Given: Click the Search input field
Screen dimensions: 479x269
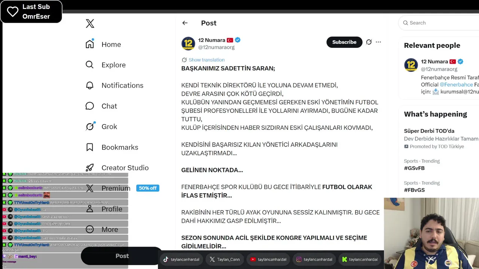Looking at the screenshot, I should pyautogui.click(x=439, y=23).
